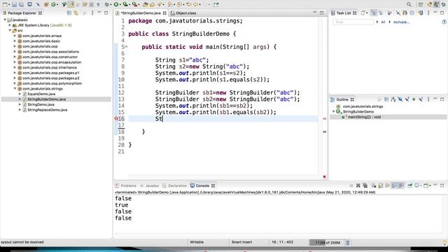This screenshot has height=252, width=448.
Task: Click the Debug bug icon in the toolbar
Action: coord(107,5)
